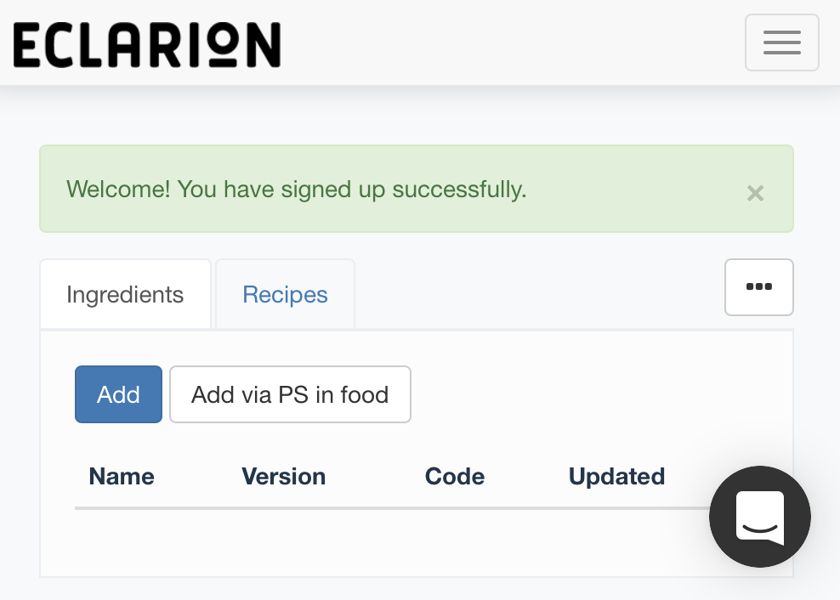Image resolution: width=840 pixels, height=600 pixels.
Task: Expand the collapsed navbar toggler
Action: [781, 42]
